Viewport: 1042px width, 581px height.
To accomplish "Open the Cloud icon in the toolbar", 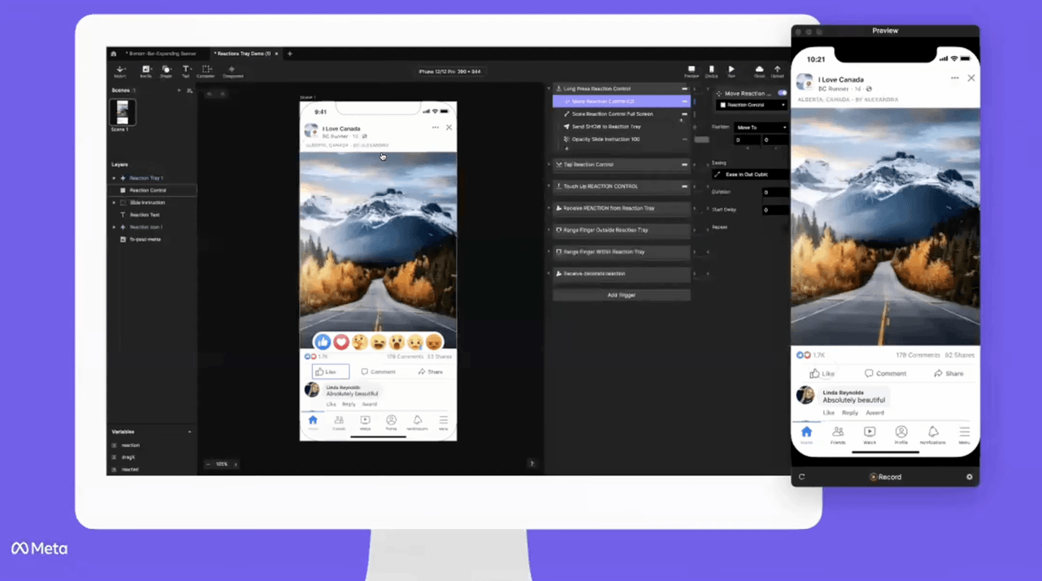I will point(759,72).
